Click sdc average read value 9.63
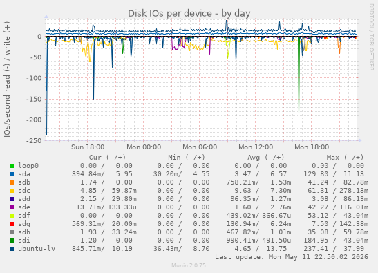Viewport: 378px width, 273px height. pos(243,191)
